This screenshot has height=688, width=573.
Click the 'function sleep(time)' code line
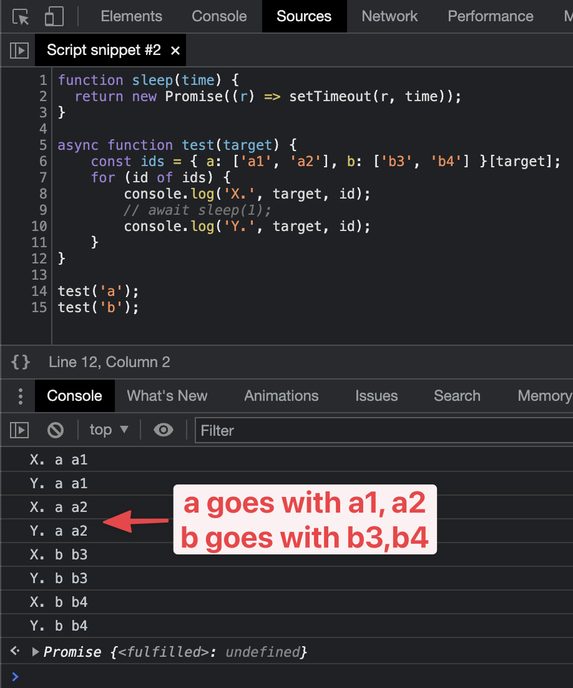tap(149, 81)
